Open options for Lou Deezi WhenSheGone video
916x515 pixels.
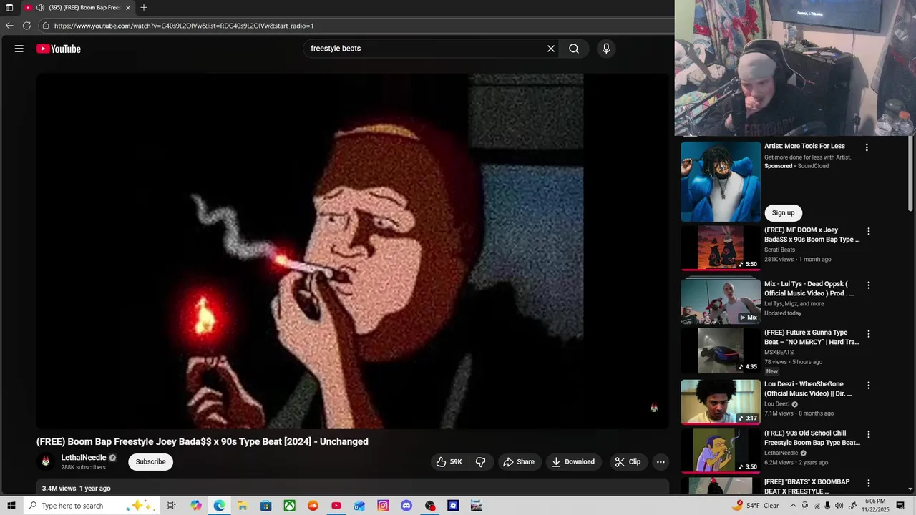pyautogui.click(x=869, y=385)
